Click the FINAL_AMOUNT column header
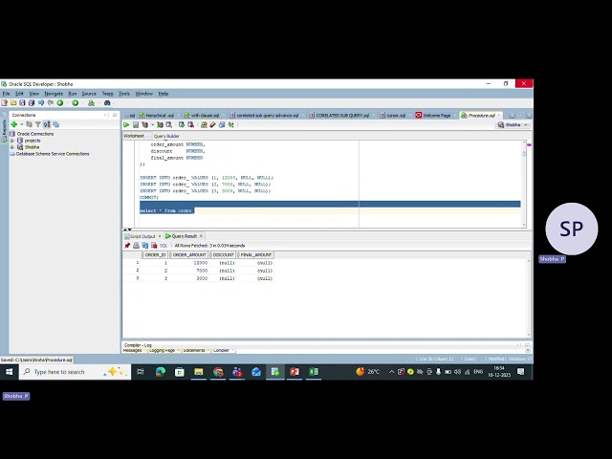Image resolution: width=612 pixels, height=459 pixels. pos(255,255)
